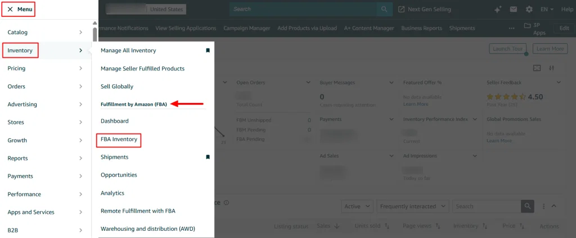Expand the Payments submenu chevron
The width and height of the screenshot is (576, 238).
click(80, 176)
